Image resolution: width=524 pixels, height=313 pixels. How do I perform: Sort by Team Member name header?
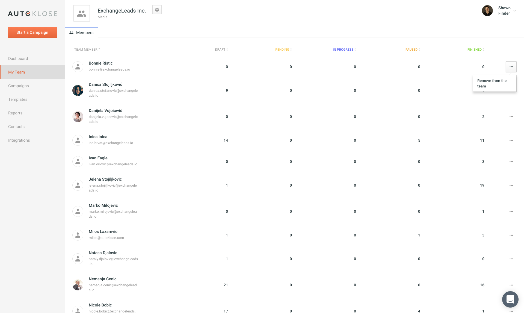87,50
